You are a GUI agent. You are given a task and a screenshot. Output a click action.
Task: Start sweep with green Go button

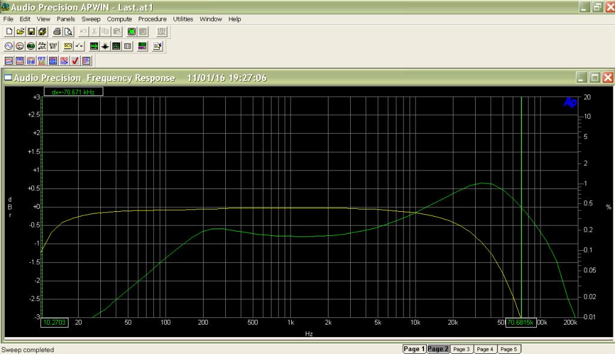(x=132, y=32)
